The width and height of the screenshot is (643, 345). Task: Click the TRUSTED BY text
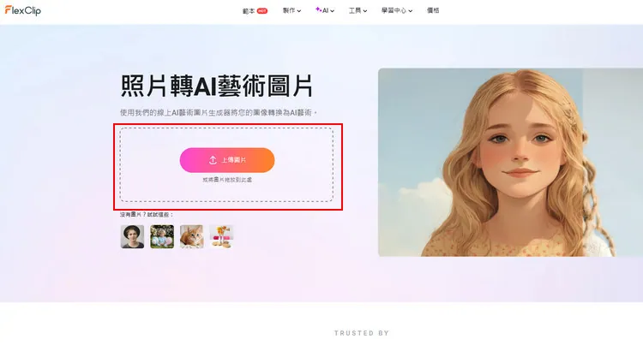362,333
